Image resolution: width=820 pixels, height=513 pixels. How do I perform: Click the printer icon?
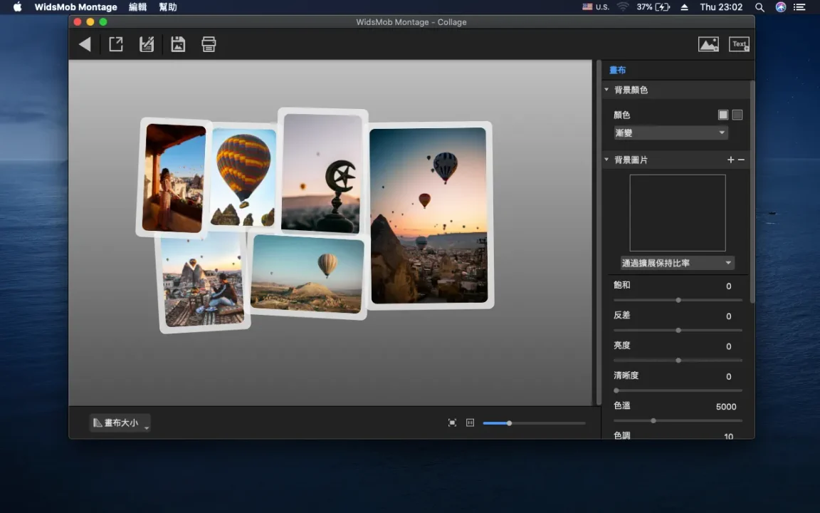pos(209,44)
